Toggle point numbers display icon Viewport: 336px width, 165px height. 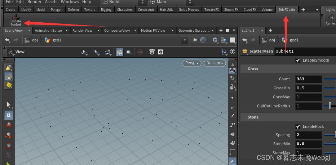[x=233, y=125]
